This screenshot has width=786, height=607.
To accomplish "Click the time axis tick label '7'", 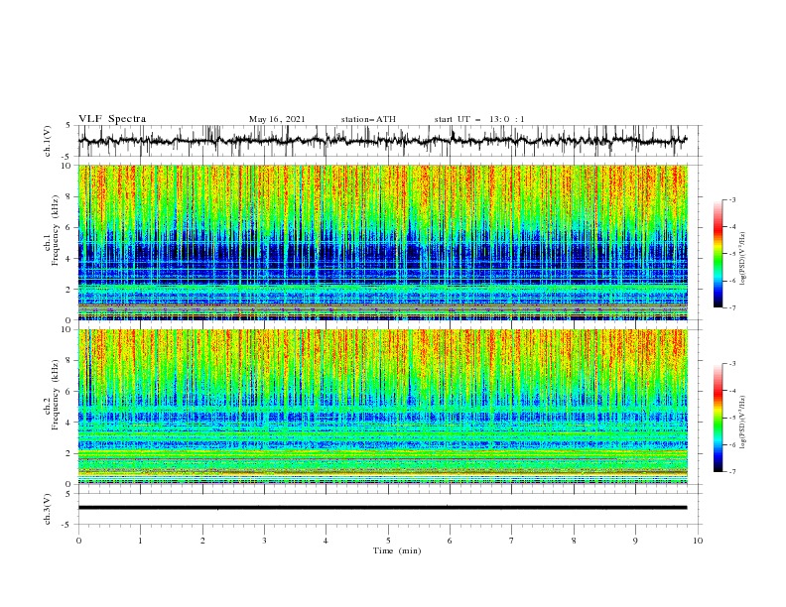I will click(x=512, y=541).
